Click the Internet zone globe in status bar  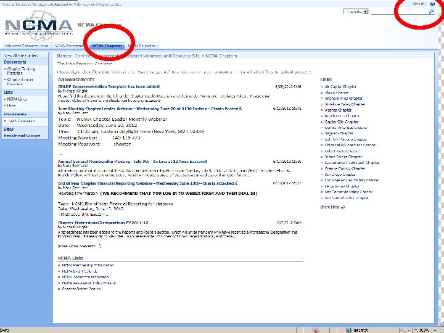coord(350,330)
